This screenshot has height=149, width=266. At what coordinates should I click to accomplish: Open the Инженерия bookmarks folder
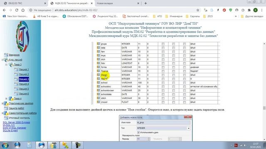(174, 16)
